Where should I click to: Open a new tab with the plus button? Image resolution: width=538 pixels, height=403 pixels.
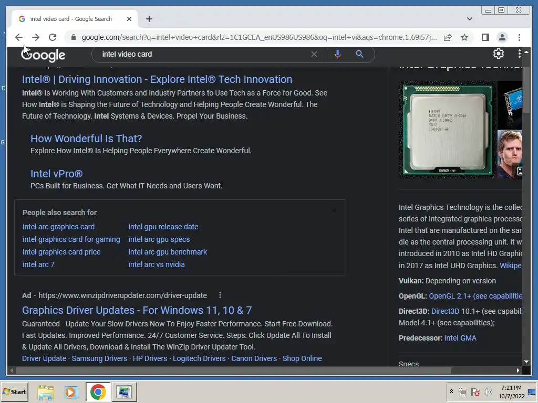click(149, 19)
